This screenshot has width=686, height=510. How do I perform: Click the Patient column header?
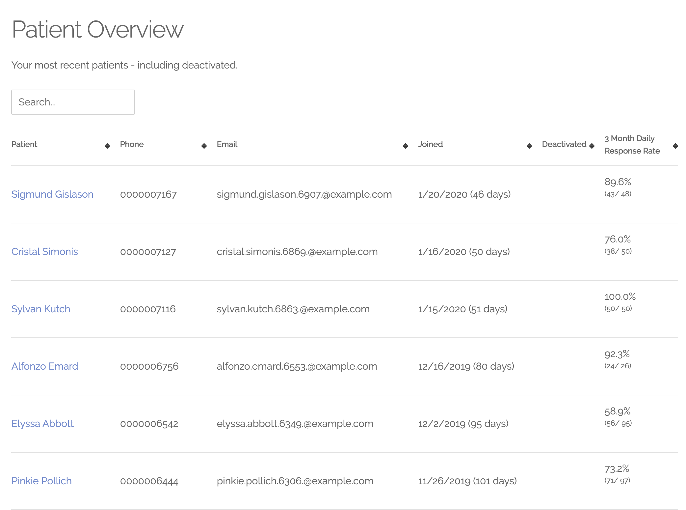tap(24, 144)
